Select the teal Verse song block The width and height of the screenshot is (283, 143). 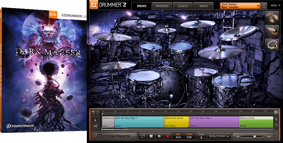139,122
